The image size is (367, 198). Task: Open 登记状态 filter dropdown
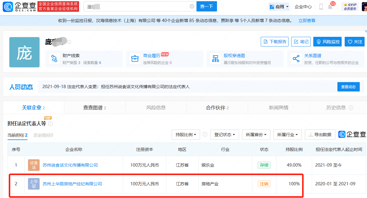[x=225, y=135]
